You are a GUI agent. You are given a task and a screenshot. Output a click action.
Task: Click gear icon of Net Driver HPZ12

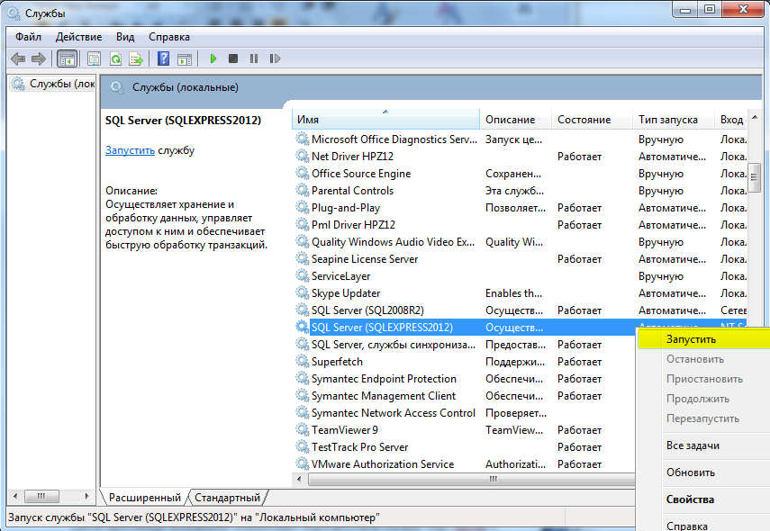tap(302, 156)
